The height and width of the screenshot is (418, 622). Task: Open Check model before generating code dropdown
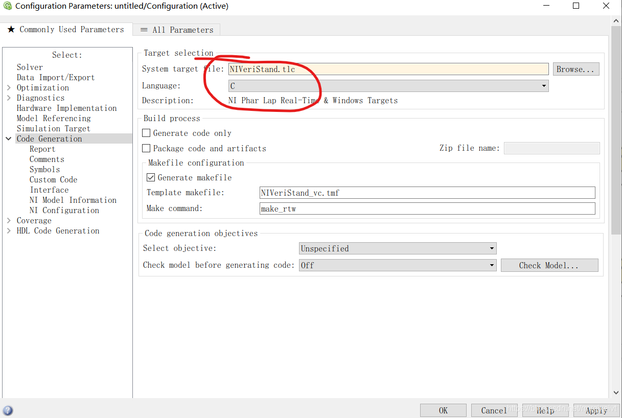398,265
